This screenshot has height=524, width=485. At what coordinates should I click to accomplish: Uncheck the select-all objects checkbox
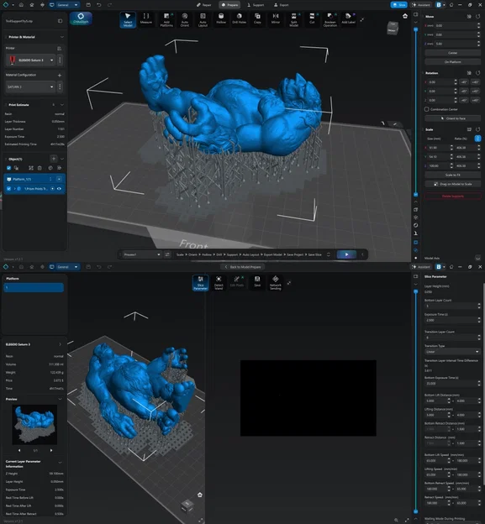point(9,168)
